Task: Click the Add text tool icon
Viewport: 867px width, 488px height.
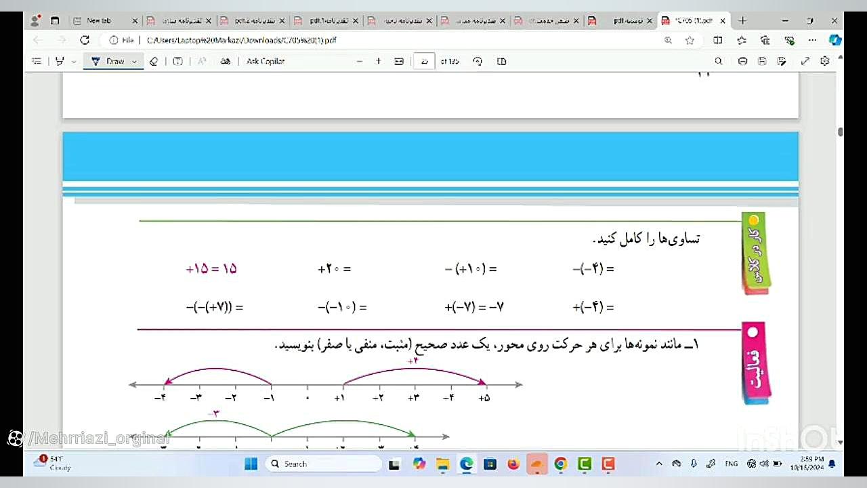Action: tap(177, 61)
